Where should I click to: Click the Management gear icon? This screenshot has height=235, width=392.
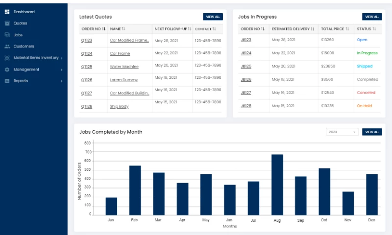7,70
